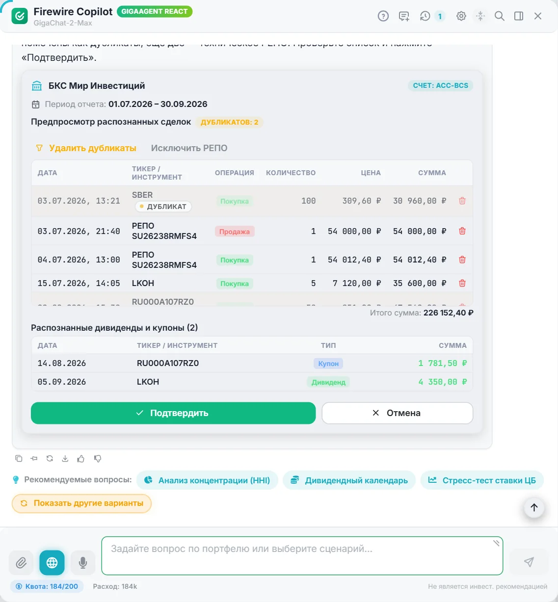This screenshot has width=558, height=602.
Task: Cancel import with Отмена button
Action: [x=398, y=413]
